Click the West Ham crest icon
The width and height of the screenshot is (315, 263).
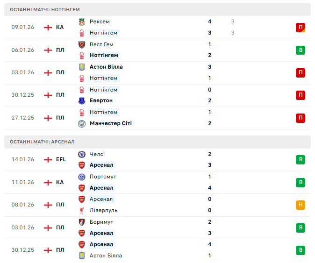[x=82, y=44]
